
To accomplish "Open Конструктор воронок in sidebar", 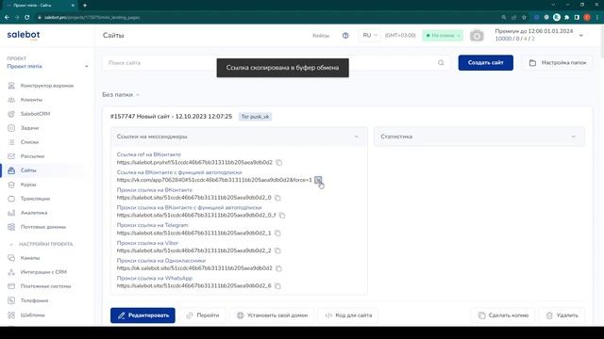I will coord(47,86).
